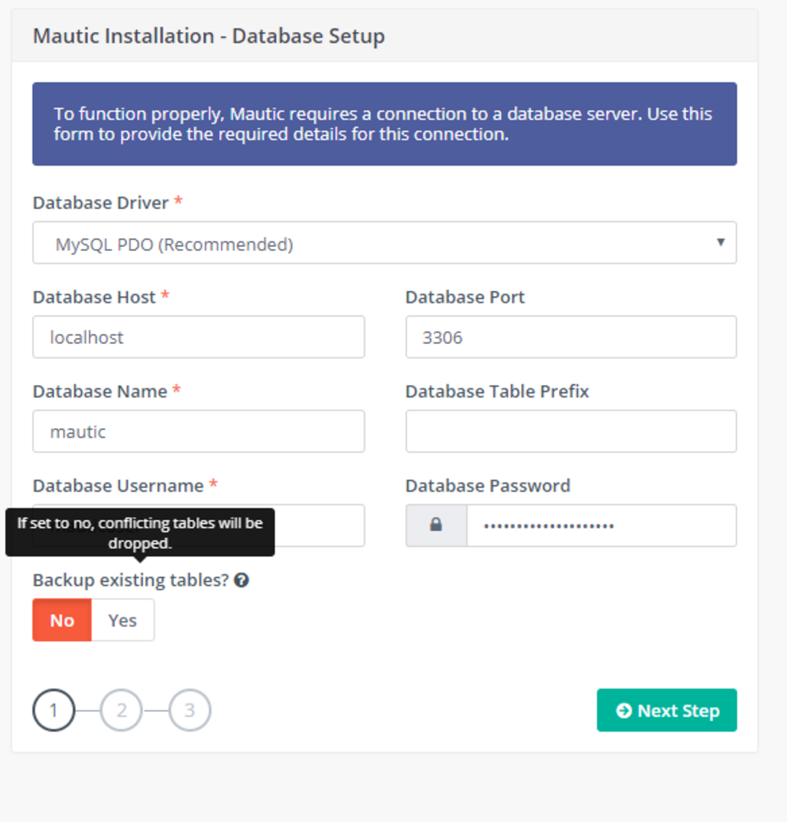Focus the Database Host field
Screen dimensions: 787x822
coord(199,337)
